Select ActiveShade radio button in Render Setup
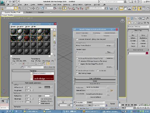150x113 pixels. point(74,105)
